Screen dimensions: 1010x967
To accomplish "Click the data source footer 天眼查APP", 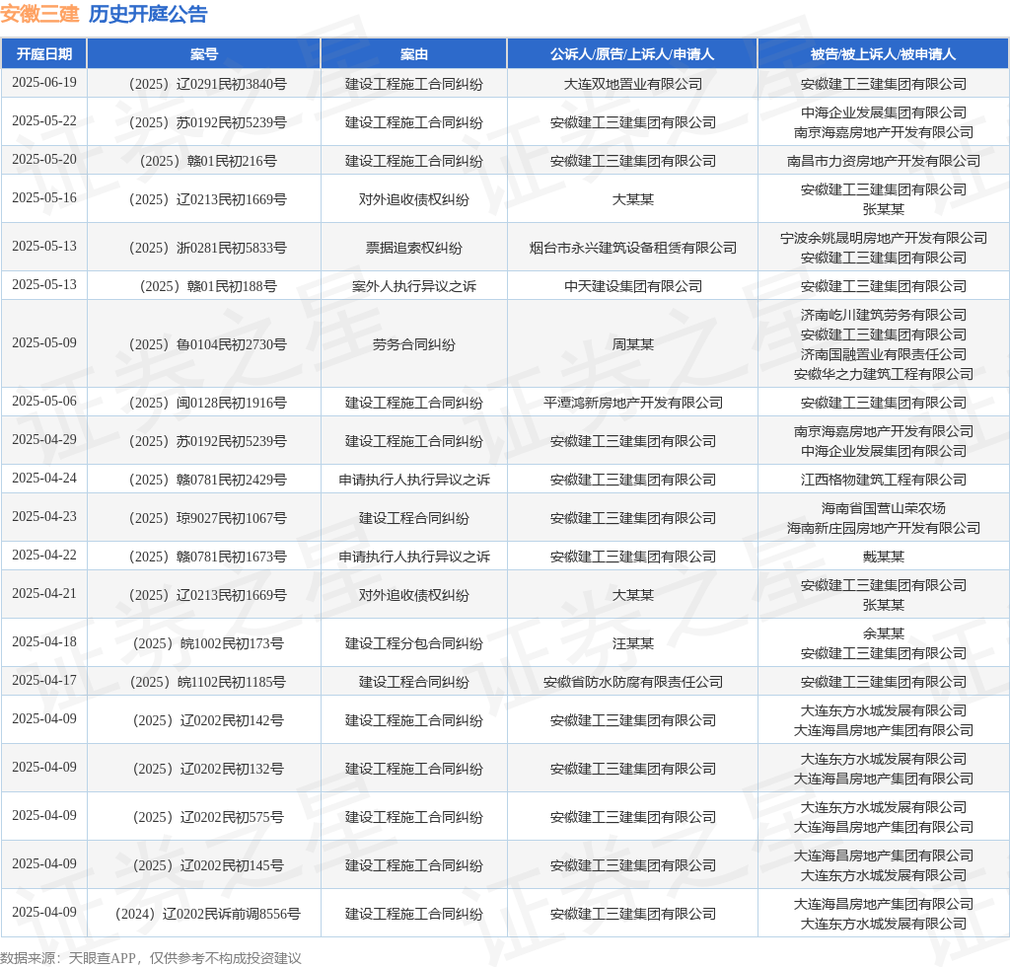I will click(x=102, y=958).
